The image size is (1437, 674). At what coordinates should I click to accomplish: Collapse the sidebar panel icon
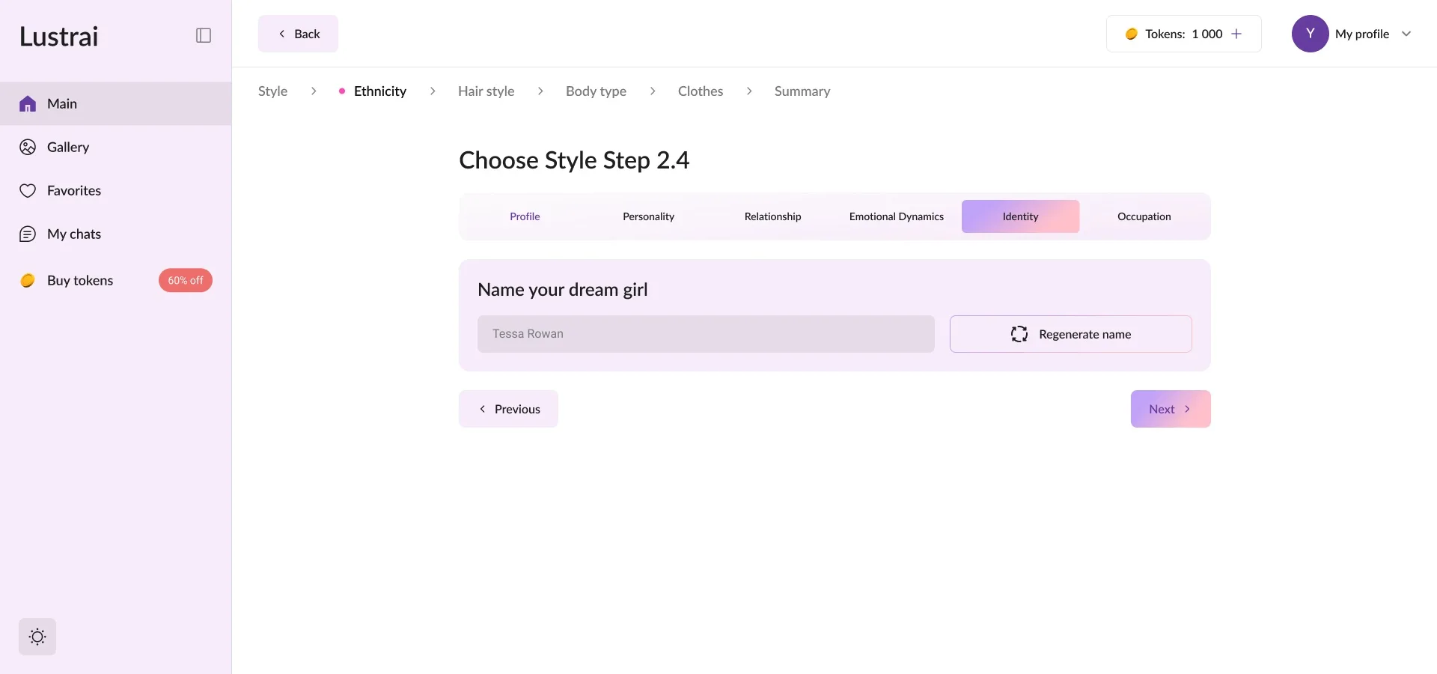tap(204, 35)
